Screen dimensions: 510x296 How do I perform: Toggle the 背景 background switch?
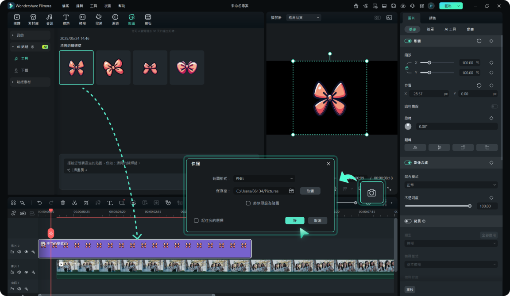point(408,221)
